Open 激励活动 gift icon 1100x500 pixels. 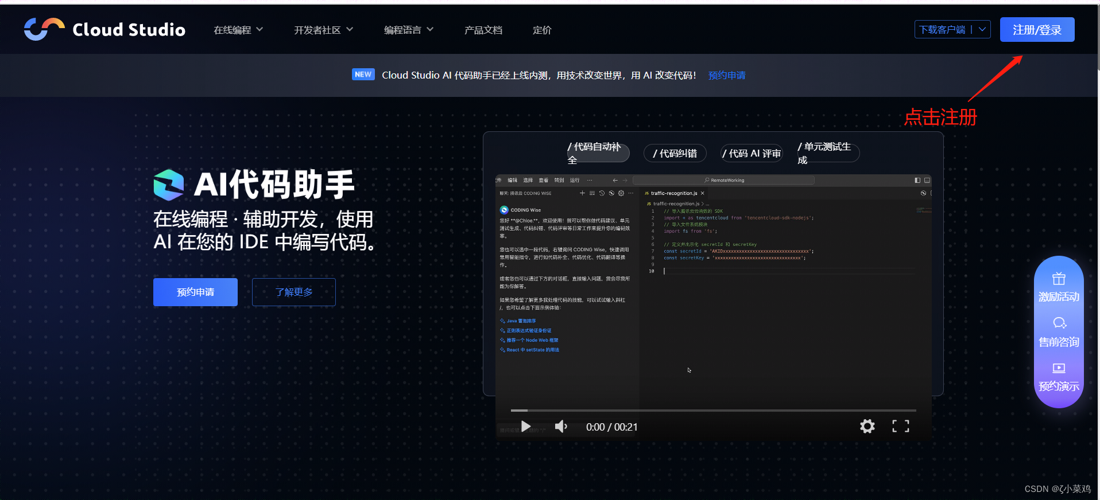[1059, 279]
